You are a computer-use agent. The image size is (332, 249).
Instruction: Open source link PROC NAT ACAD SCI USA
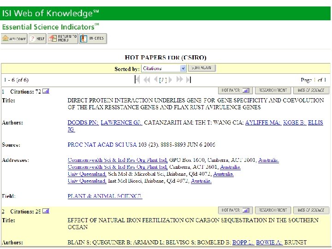click(102, 145)
